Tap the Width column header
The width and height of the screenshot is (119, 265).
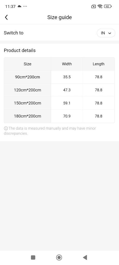tap(67, 64)
